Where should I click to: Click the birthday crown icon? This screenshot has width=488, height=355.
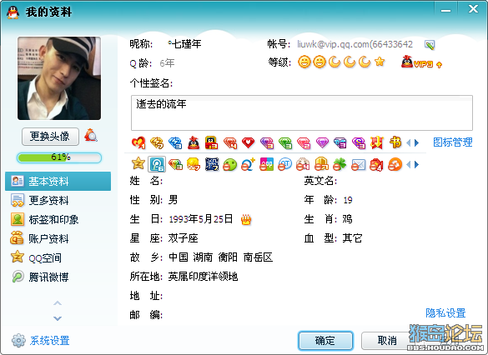pyautogui.click(x=246, y=219)
